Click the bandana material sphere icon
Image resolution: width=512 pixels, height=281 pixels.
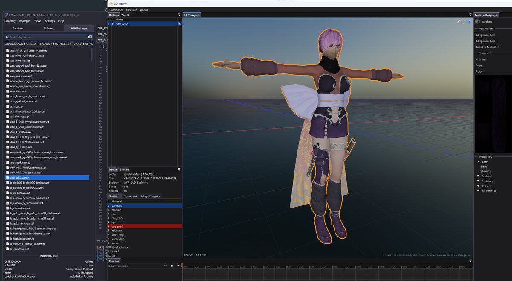click(x=478, y=21)
